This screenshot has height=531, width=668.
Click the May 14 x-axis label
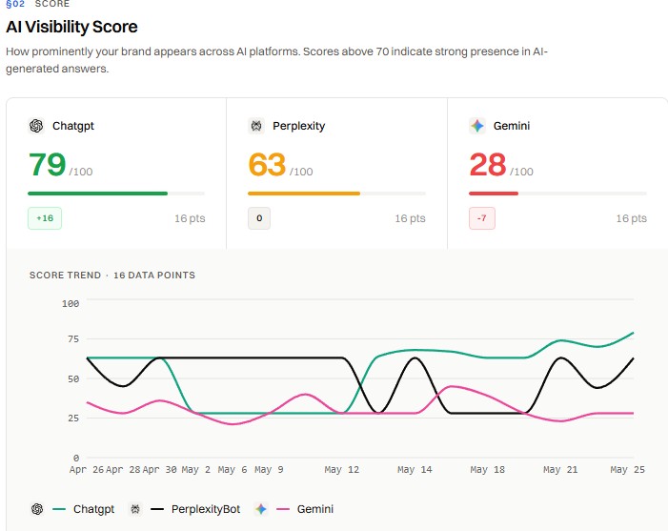click(x=415, y=470)
